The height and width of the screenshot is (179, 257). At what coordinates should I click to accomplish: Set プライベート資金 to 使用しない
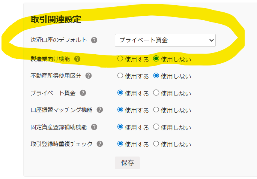click(156, 92)
